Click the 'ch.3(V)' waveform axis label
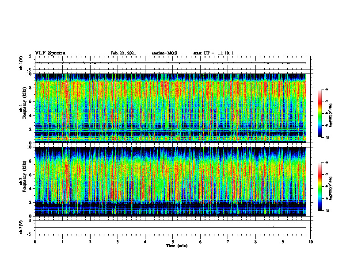Screen dimensions: 350x271 21,227
